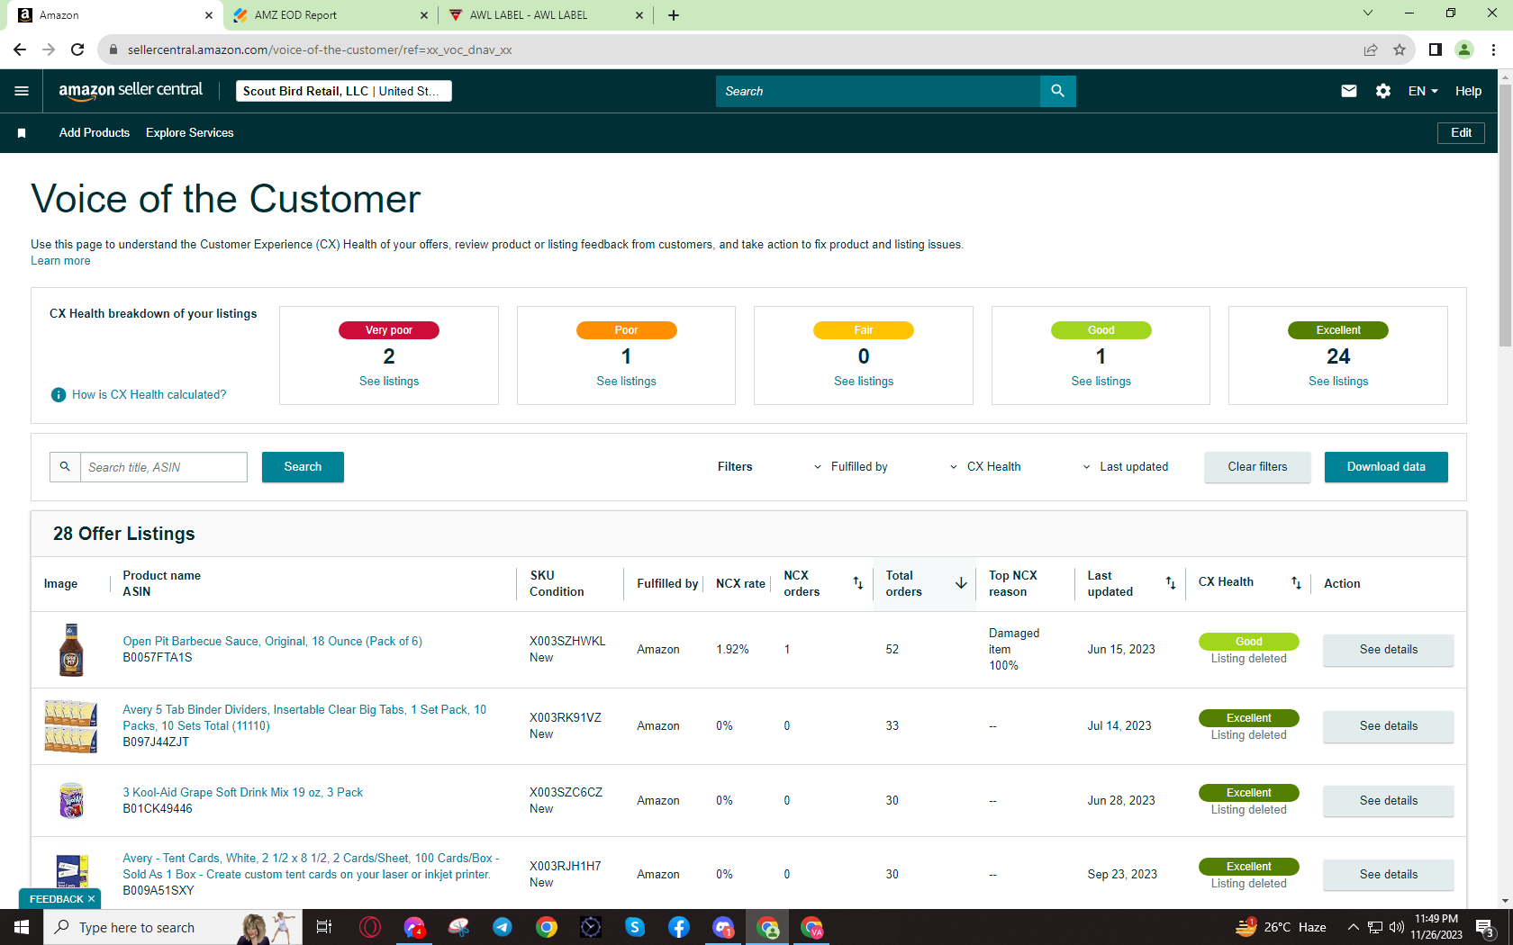Expand the Fulfilled by filter dropdown
The image size is (1513, 945).
click(x=850, y=467)
